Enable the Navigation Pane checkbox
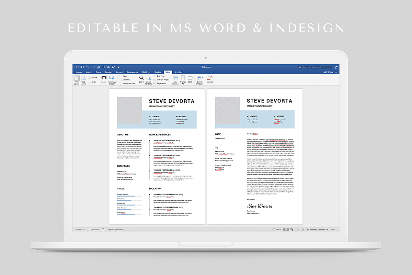412x275 pixels. 121,83
